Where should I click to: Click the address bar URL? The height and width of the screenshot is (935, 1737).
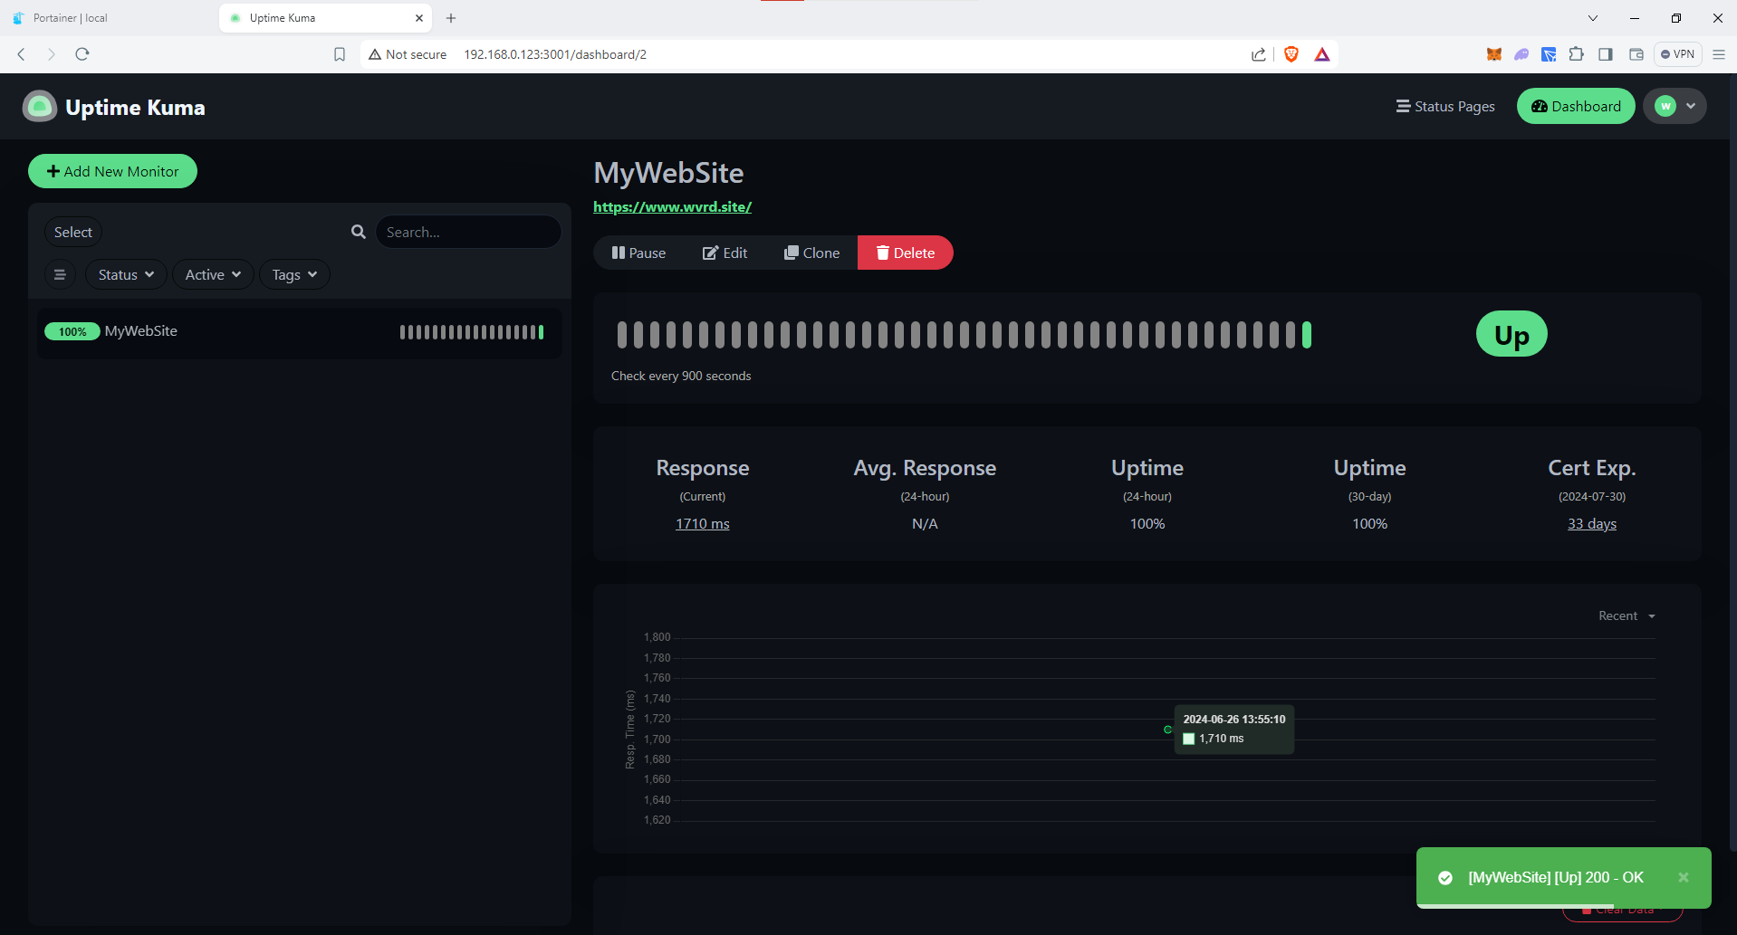tap(555, 54)
